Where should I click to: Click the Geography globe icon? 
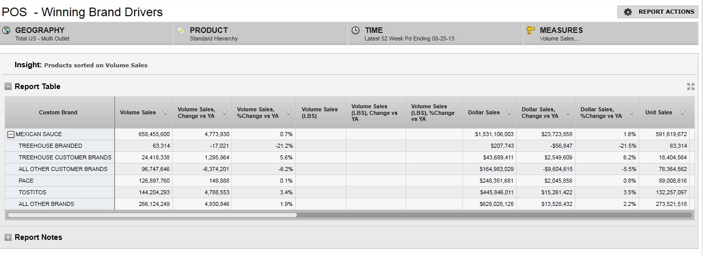(7, 30)
